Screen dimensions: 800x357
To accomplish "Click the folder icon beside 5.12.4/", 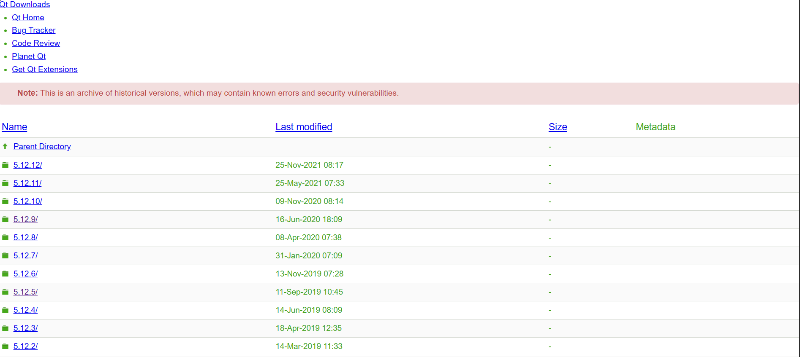I will click(x=5, y=310).
